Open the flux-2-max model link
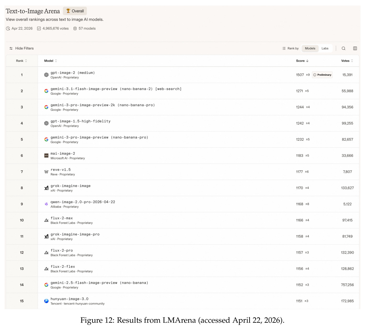Image resolution: width=365 pixels, height=329 pixels. click(62, 218)
